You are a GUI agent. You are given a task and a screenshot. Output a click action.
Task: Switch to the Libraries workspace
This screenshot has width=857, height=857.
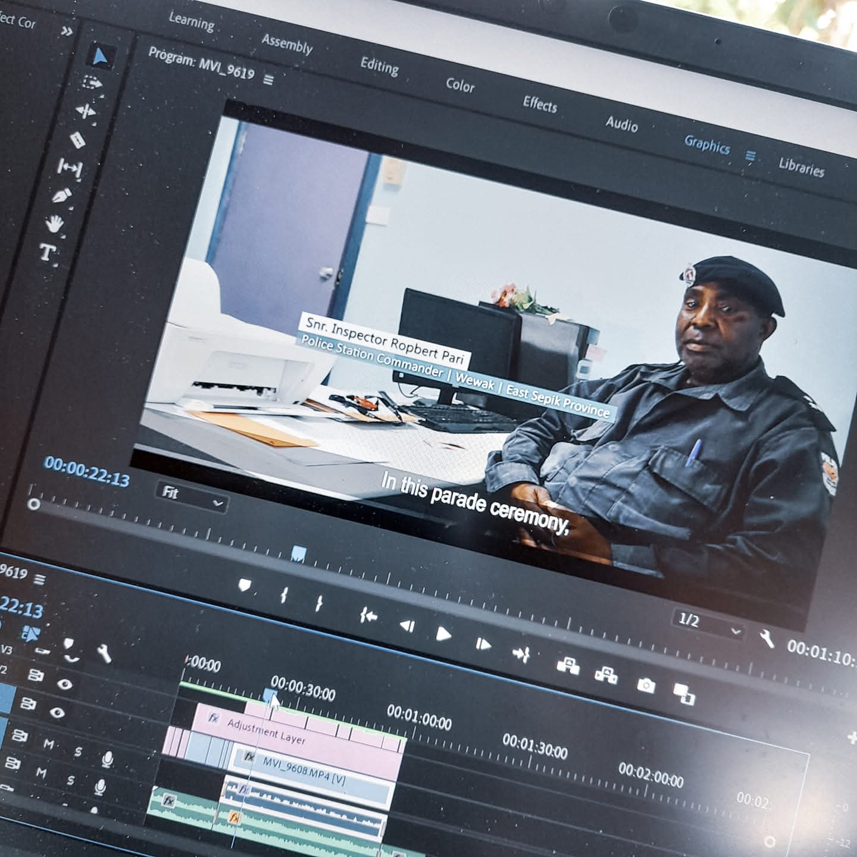coord(801,167)
